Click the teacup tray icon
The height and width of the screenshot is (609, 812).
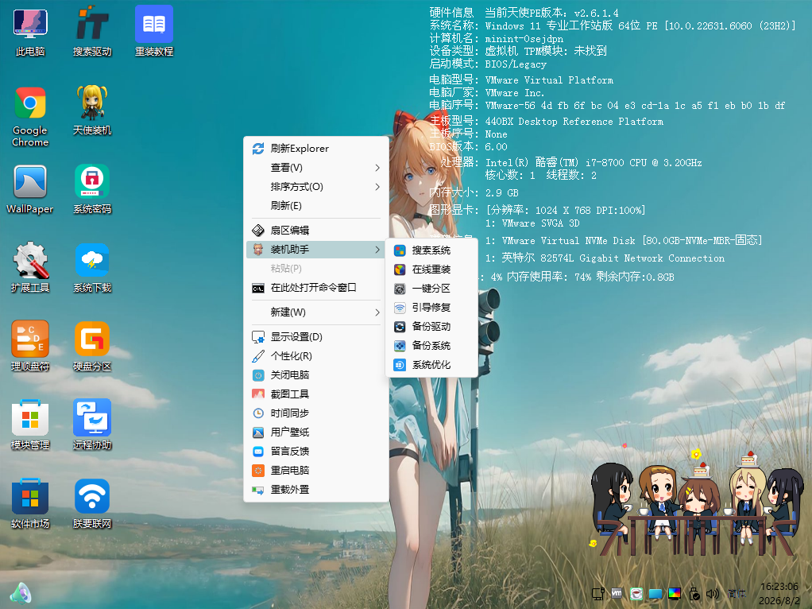click(636, 593)
